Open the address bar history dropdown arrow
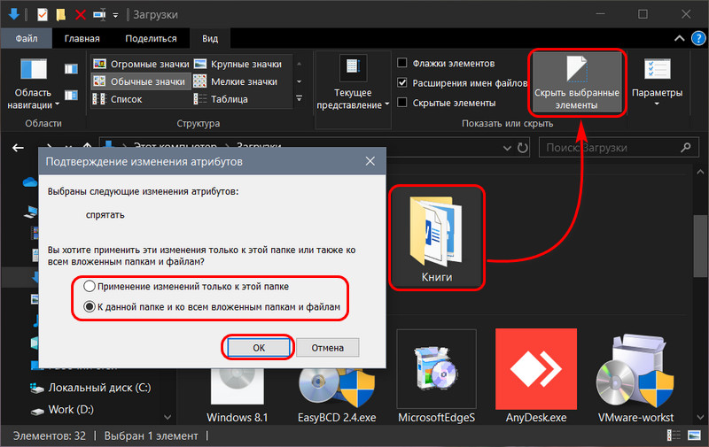 (x=507, y=148)
